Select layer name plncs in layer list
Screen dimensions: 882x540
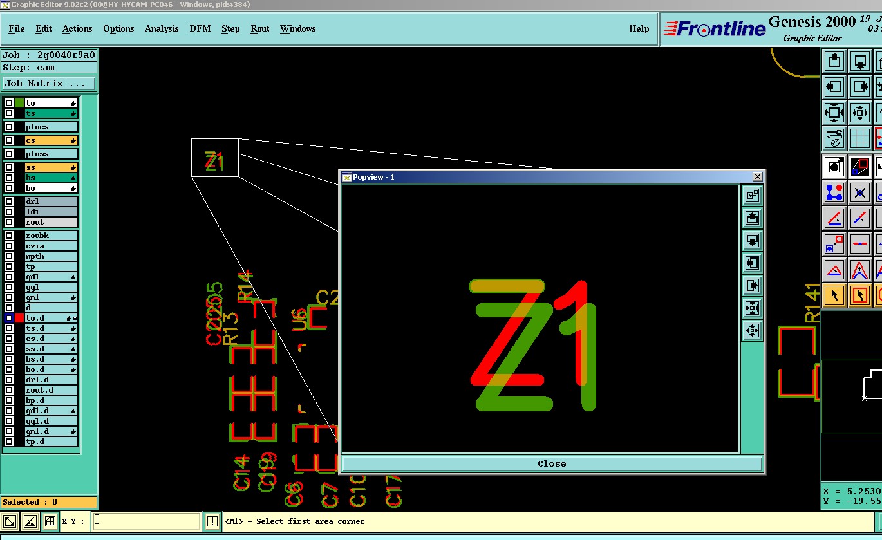51,127
